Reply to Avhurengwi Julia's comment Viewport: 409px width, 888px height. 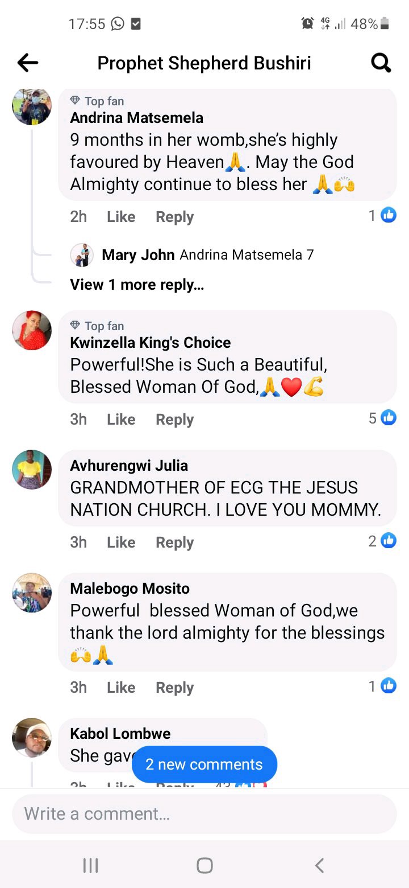[175, 542]
